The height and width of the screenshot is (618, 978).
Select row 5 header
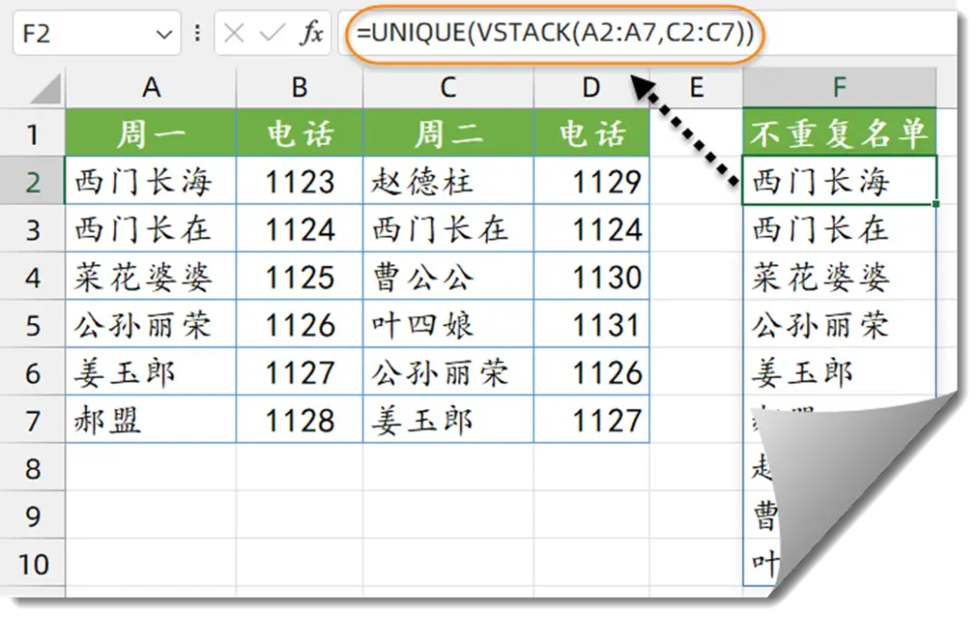33,325
